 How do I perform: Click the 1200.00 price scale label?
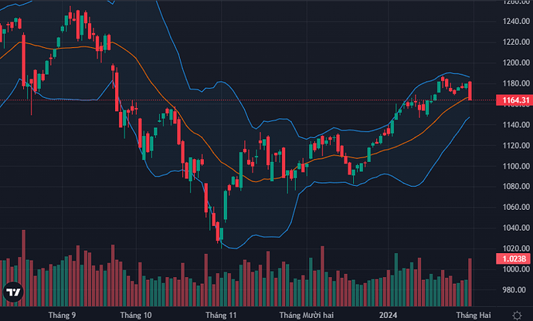[513, 63]
